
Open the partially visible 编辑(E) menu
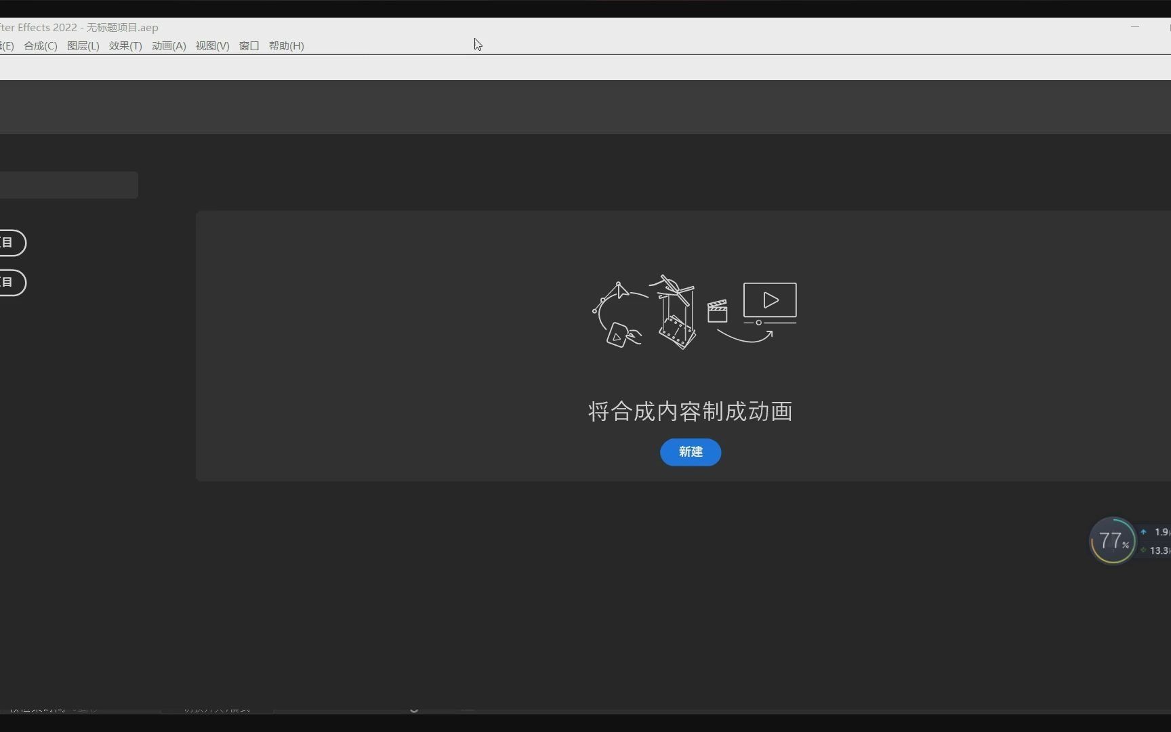[5, 45]
